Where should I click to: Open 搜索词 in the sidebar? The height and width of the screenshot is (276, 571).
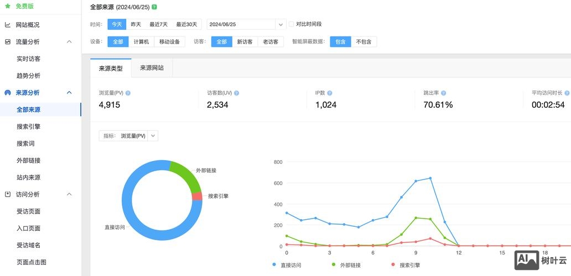25,144
